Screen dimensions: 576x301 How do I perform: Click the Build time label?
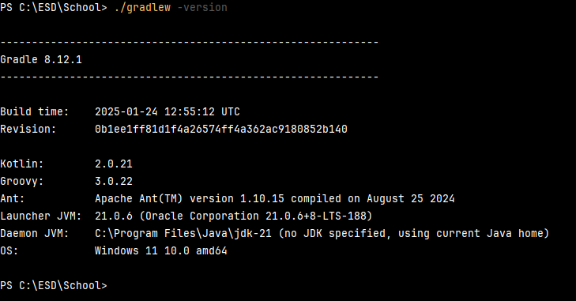[35, 111]
